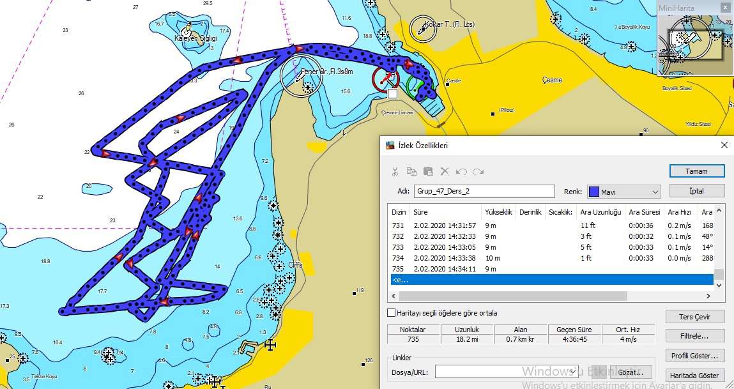Click the Undo arrow icon in track dialog
Screen dimensions: 734x389
click(x=461, y=171)
